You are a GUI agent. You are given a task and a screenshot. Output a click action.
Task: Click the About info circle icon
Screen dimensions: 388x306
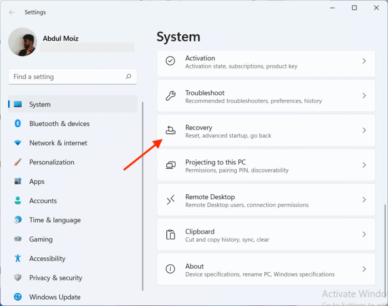pyautogui.click(x=171, y=269)
